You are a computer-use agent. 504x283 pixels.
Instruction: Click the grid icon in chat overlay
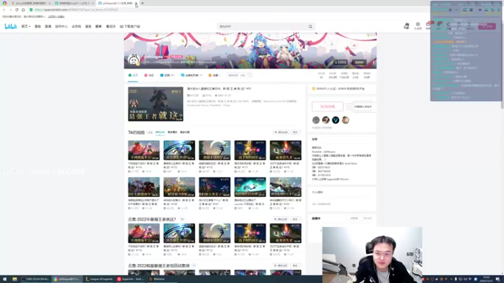pyautogui.click(x=471, y=10)
